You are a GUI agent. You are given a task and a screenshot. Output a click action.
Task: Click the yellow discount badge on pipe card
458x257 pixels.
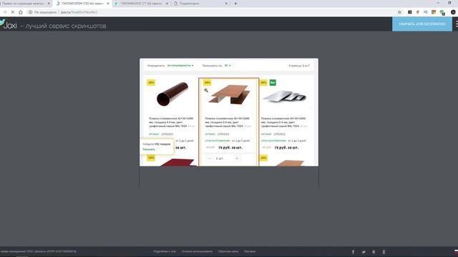[x=151, y=83]
